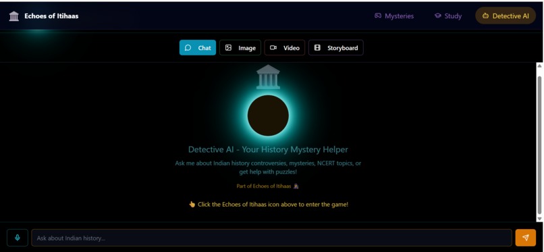Click the microphone voice input button
This screenshot has height=252, width=544.
point(18,238)
